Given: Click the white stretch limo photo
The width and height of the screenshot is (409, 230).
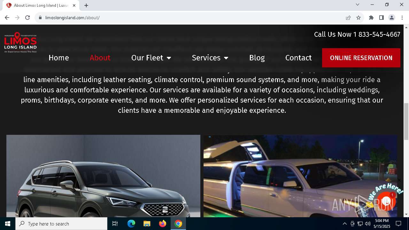Looking at the screenshot, I should (300, 176).
